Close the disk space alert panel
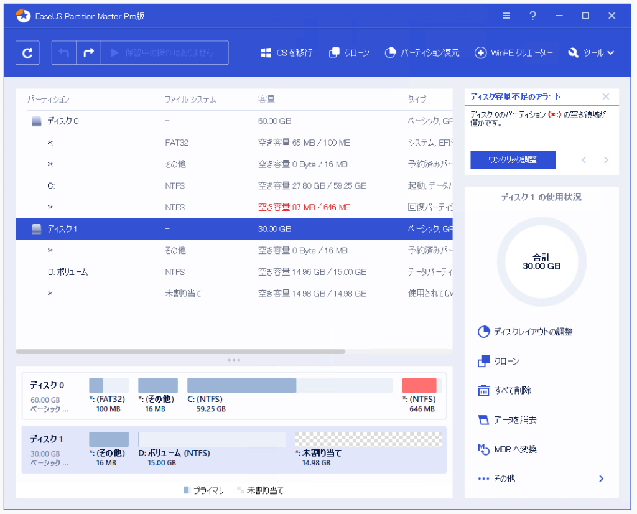Viewport: 637px width, 514px height. coord(606,96)
